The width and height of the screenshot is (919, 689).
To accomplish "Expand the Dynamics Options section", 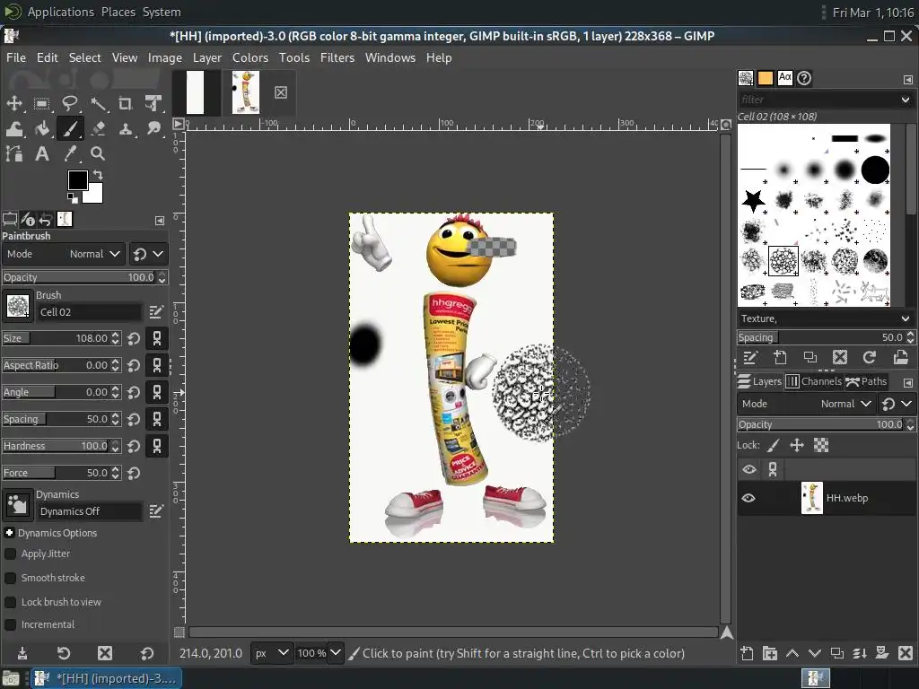I will [x=9, y=533].
